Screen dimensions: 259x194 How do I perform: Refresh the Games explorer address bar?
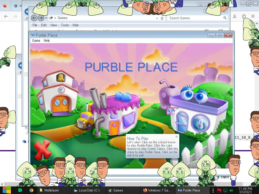(162, 18)
